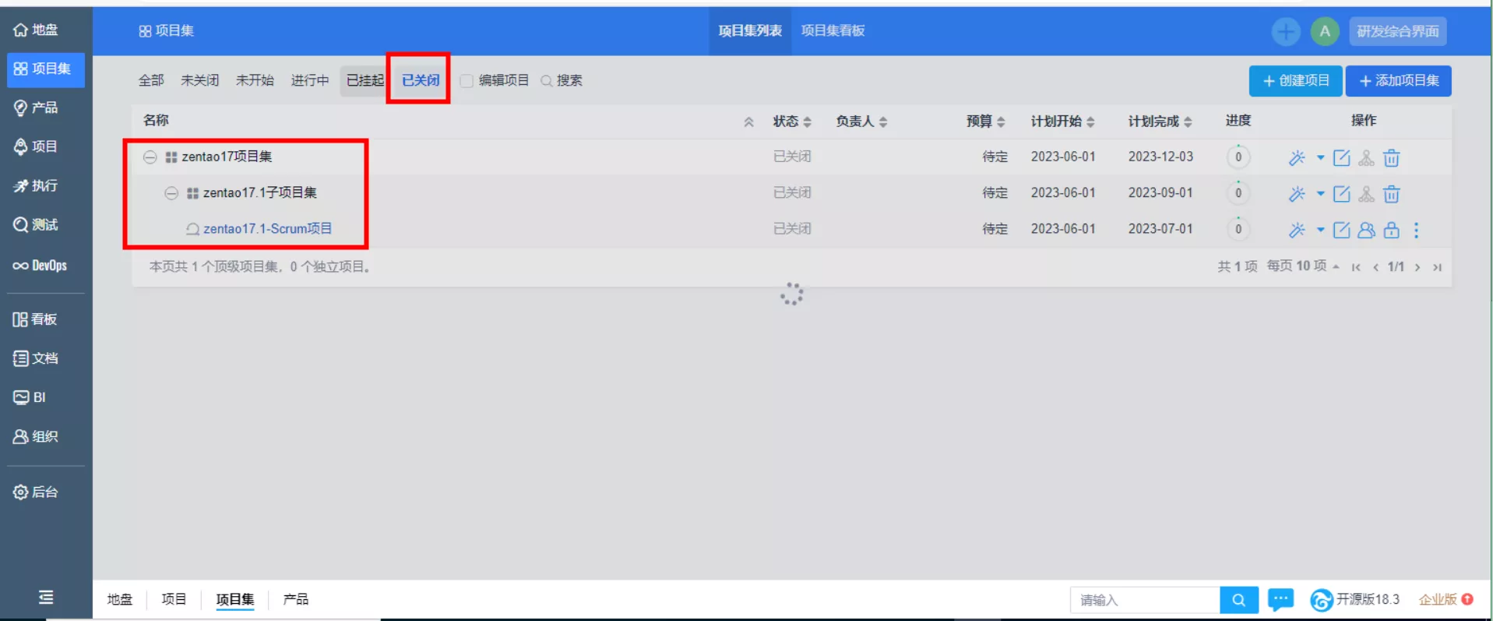
Task: Open zentao17.1-Scrum项目 link
Action: point(267,229)
